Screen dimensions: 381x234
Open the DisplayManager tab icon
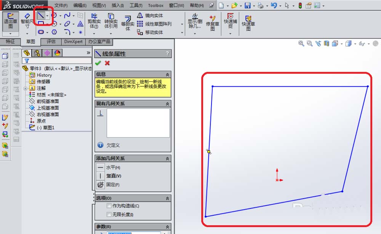tap(58, 53)
